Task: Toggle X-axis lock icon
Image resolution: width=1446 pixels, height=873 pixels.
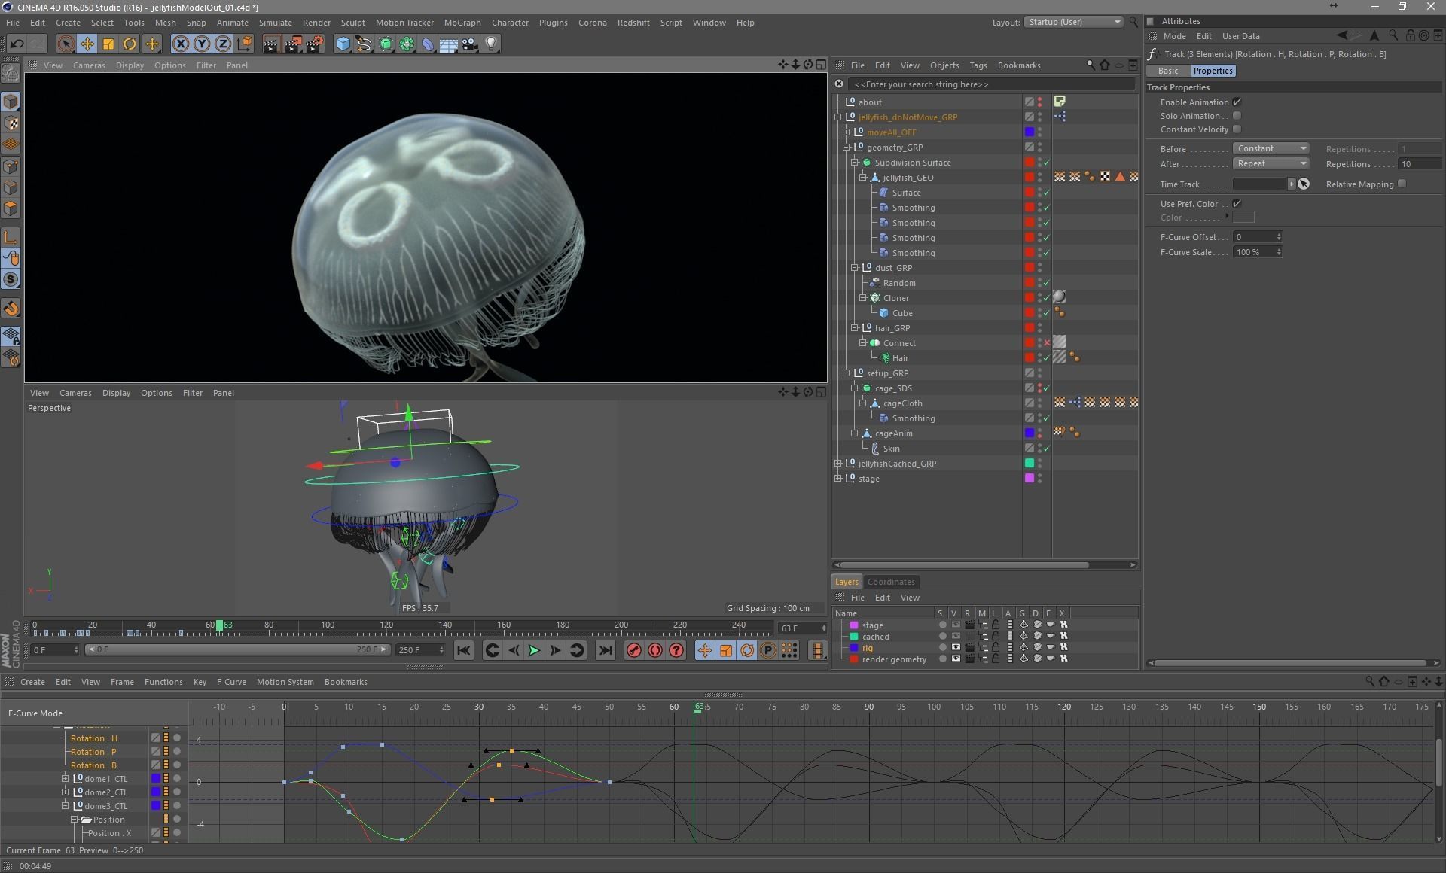Action: click(x=181, y=44)
